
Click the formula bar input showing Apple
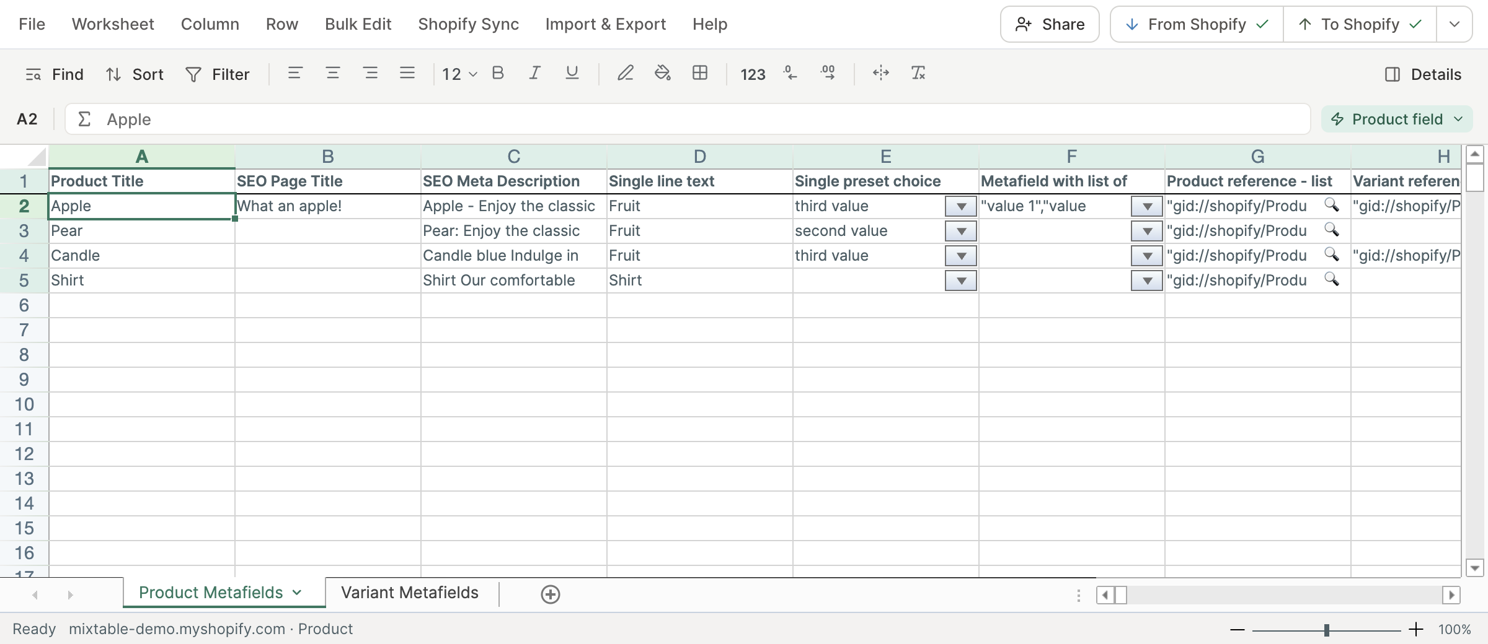point(688,119)
